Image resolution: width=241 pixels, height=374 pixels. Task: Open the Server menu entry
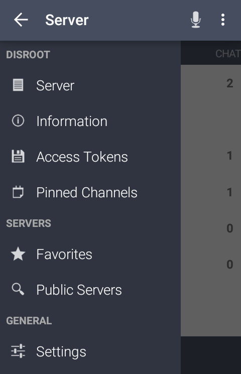pyautogui.click(x=90, y=85)
